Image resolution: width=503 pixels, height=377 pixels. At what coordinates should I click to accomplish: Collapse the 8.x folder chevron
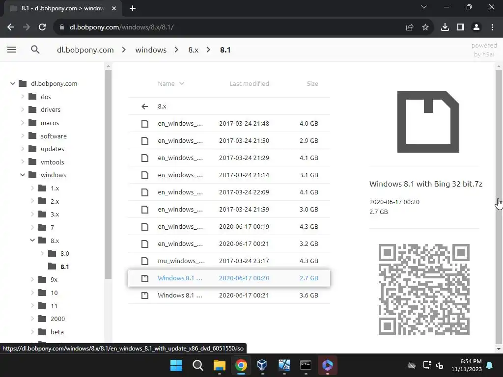click(x=32, y=241)
